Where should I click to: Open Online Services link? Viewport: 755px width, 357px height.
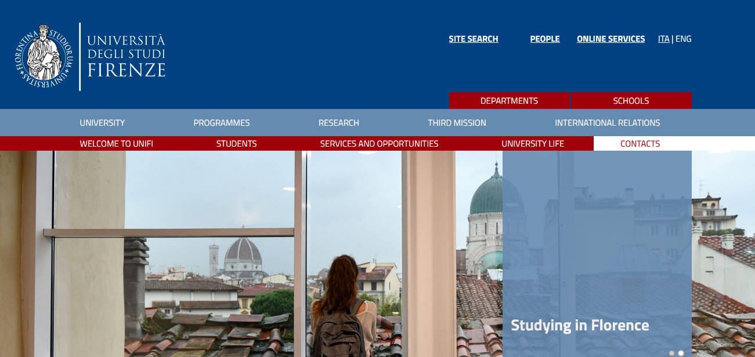(611, 39)
